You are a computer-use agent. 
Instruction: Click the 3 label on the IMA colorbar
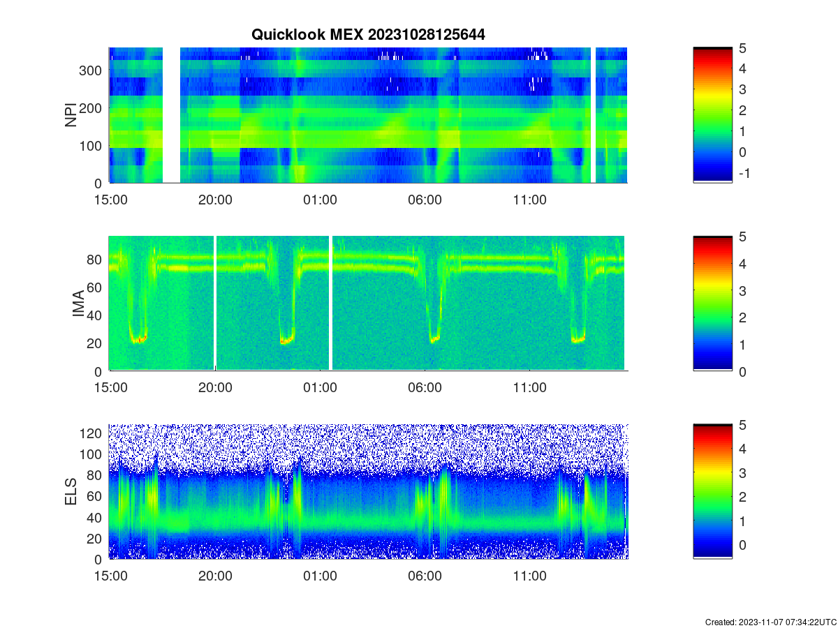point(742,290)
